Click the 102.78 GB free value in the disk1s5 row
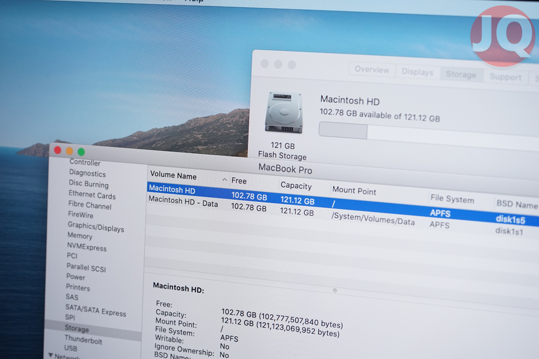This screenshot has width=539, height=359. point(249,196)
